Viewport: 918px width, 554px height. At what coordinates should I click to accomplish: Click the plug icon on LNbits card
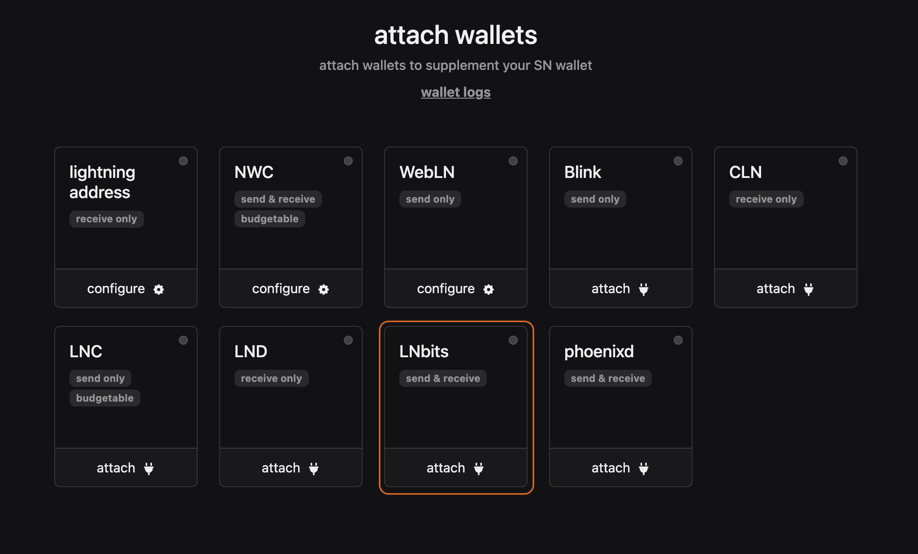(479, 468)
